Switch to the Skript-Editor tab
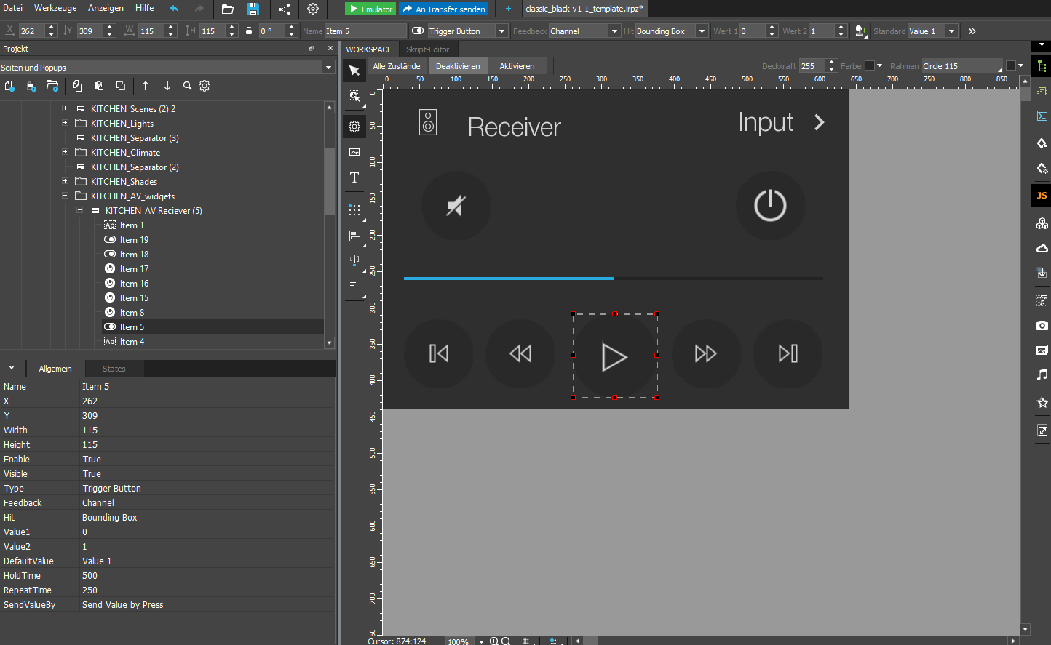1051x645 pixels. [427, 51]
